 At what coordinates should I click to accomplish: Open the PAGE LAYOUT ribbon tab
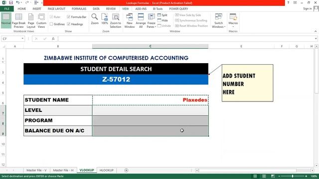click(x=56, y=9)
